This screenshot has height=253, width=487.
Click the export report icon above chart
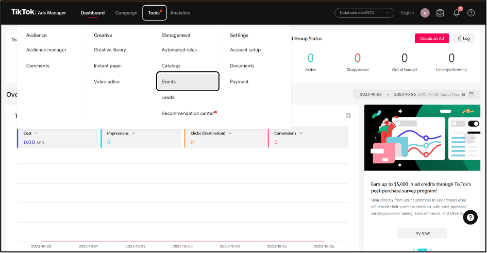(x=348, y=115)
